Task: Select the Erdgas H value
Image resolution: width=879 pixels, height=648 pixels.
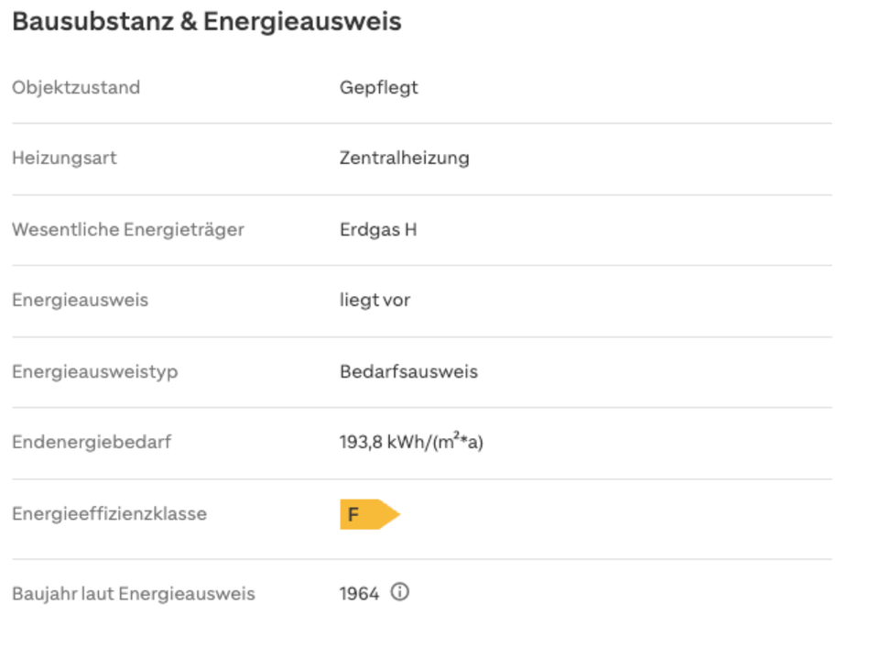Action: [377, 229]
